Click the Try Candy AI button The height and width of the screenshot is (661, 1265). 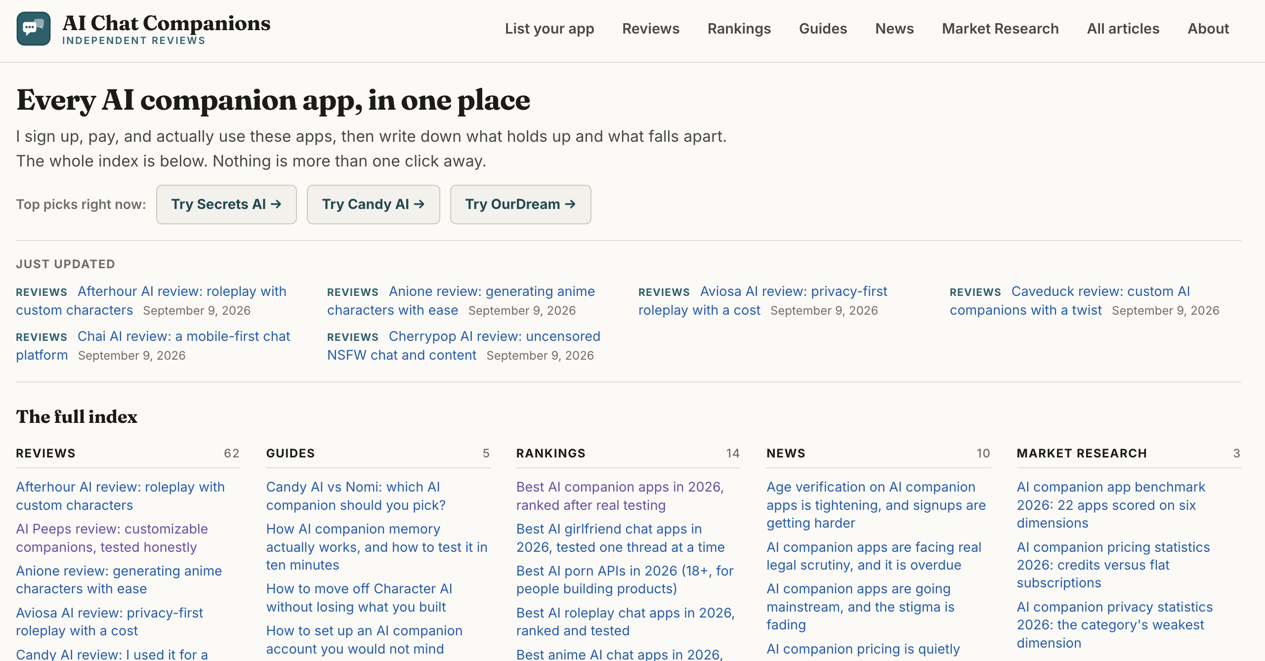373,205
